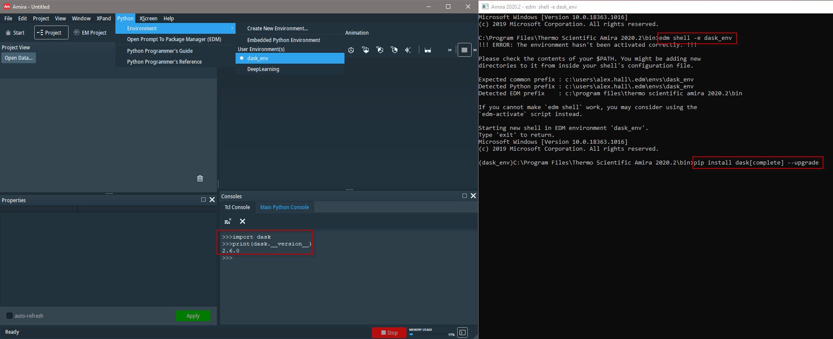Switch to the Tcl Console tab
Image resolution: width=833 pixels, height=339 pixels.
click(237, 207)
